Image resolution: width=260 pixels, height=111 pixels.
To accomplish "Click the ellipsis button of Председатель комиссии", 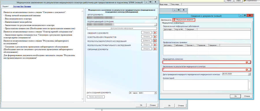I will pos(249,62).
